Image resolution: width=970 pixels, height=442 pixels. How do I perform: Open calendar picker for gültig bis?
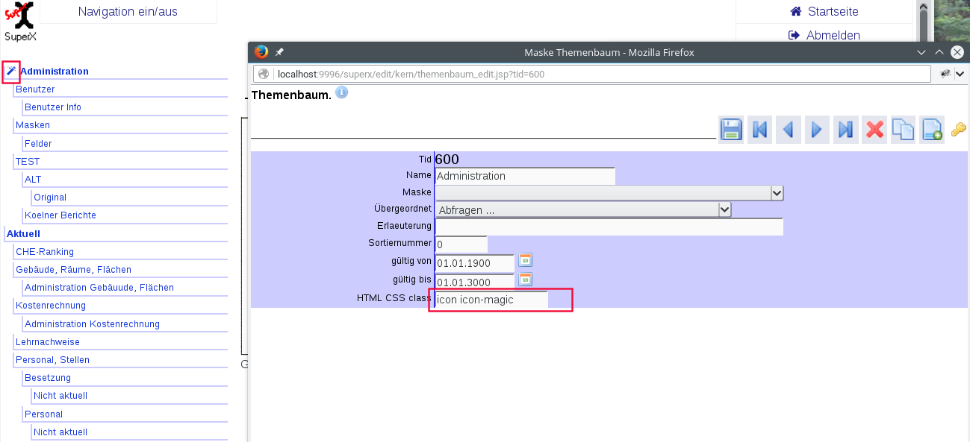526,280
